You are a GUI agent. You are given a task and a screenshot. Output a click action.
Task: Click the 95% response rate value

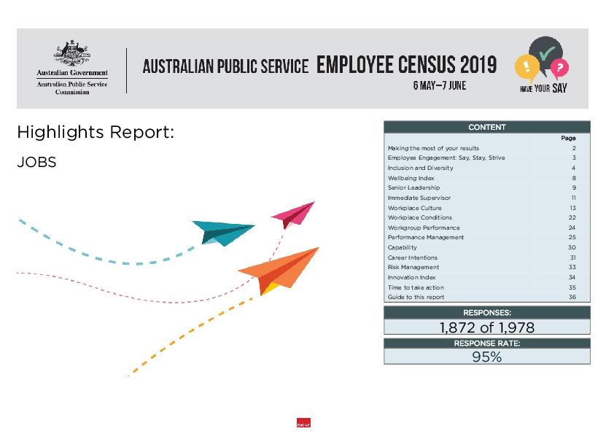click(x=486, y=357)
